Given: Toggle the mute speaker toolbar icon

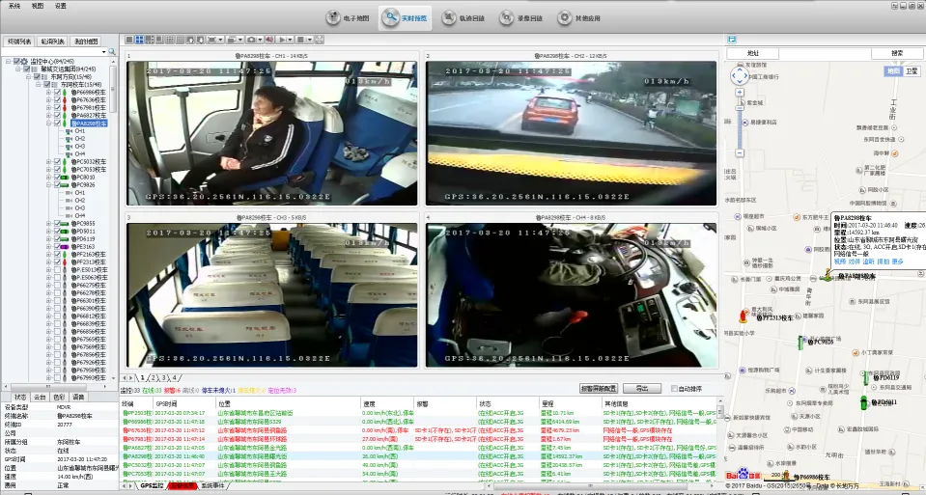Looking at the screenshot, I should point(269,40).
